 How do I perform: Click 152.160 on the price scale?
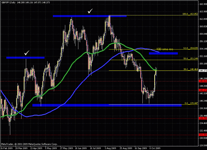[203, 56]
